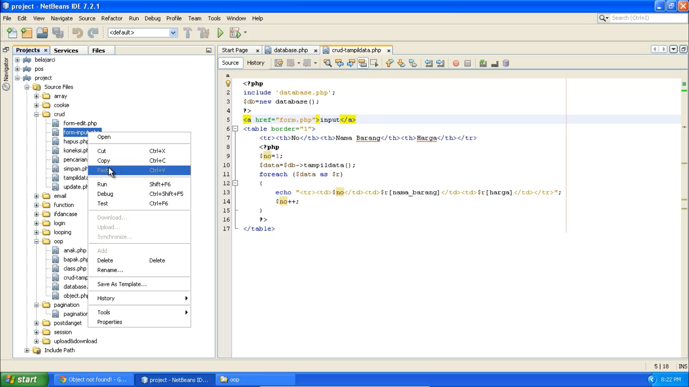Image resolution: width=689 pixels, height=387 pixels.
Task: Collapse the crud folder
Action: point(37,114)
